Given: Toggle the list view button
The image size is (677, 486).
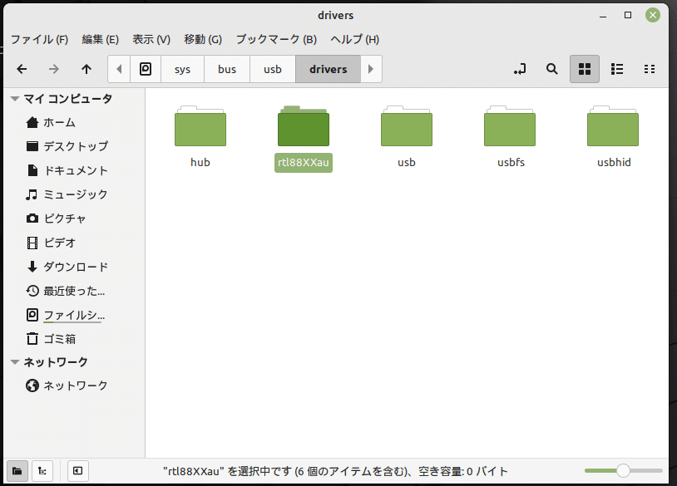Looking at the screenshot, I should [616, 69].
